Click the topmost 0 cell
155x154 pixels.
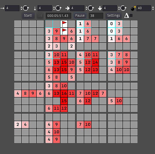point(111,24)
